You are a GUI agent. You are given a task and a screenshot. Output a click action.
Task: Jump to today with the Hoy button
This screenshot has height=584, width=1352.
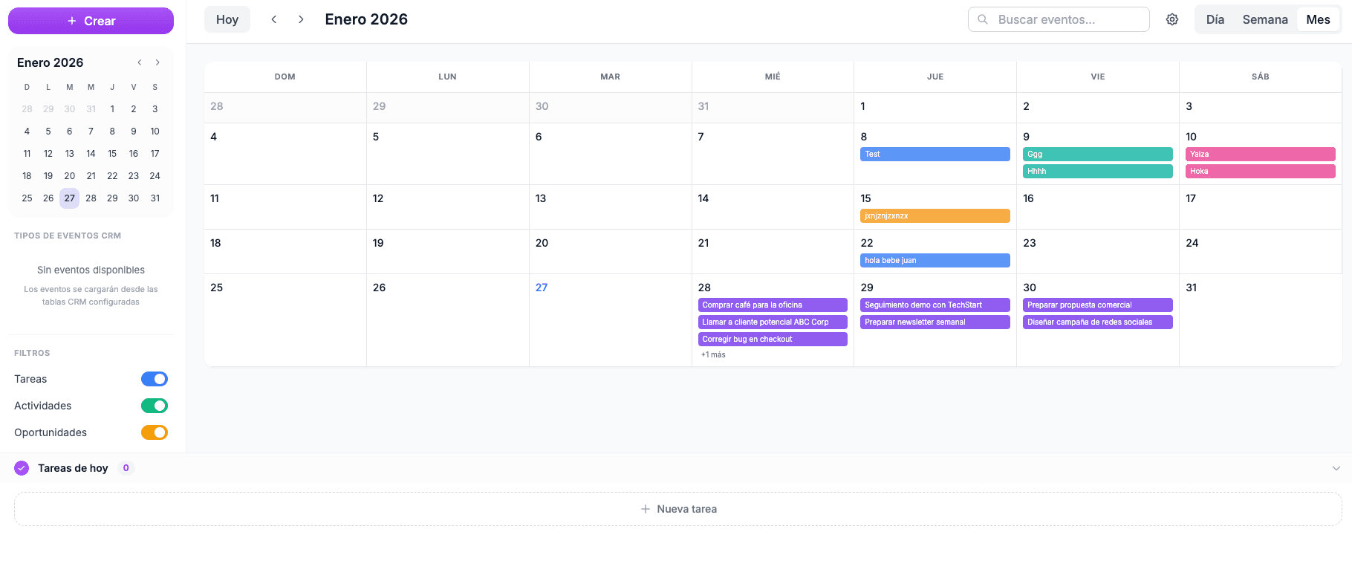click(x=227, y=19)
